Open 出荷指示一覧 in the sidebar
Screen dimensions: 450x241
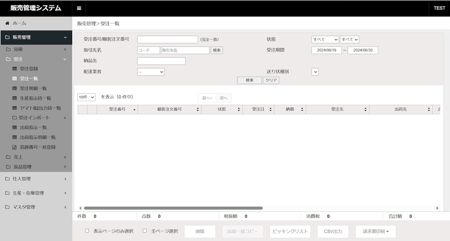tap(33, 128)
